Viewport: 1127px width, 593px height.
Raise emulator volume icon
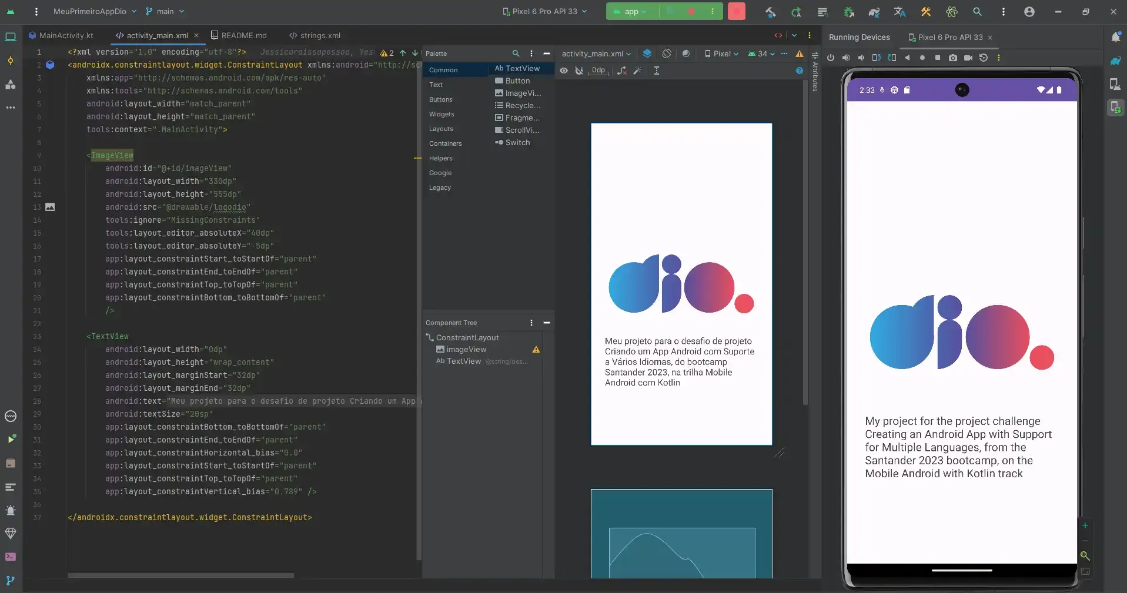[845, 58]
